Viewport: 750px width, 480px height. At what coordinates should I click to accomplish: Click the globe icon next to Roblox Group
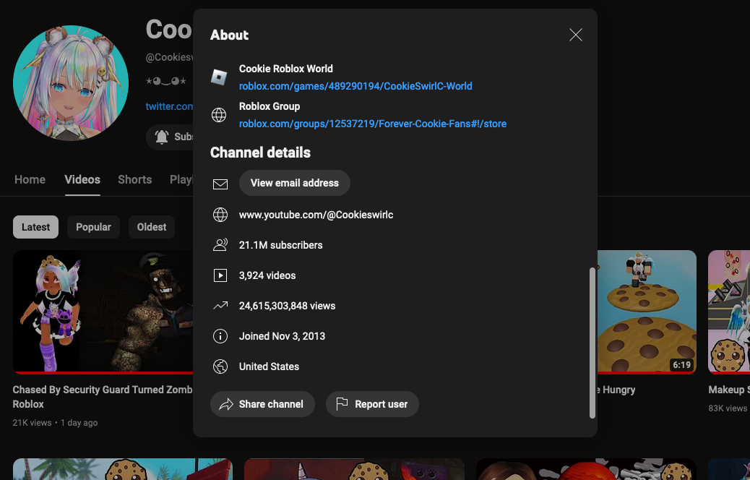click(219, 115)
